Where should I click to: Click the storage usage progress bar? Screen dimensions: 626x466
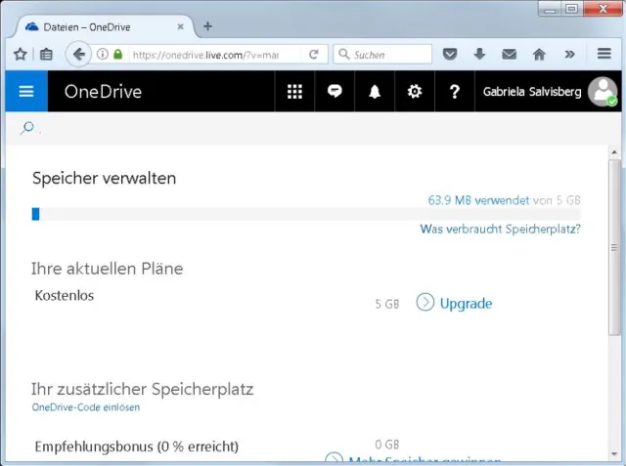pos(306,214)
